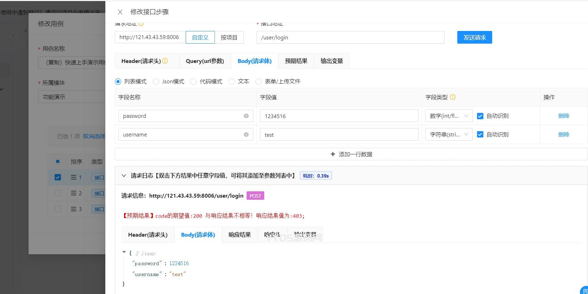Click the info icon next to Header(请求头) tab
The width and height of the screenshot is (588, 294).
165,61
